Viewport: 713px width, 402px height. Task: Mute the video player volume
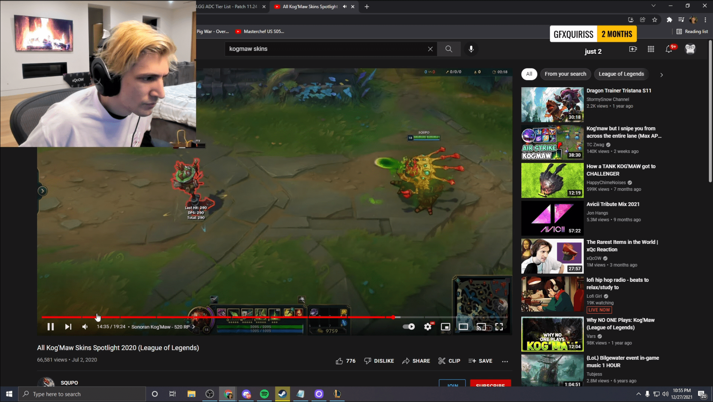[x=85, y=326]
